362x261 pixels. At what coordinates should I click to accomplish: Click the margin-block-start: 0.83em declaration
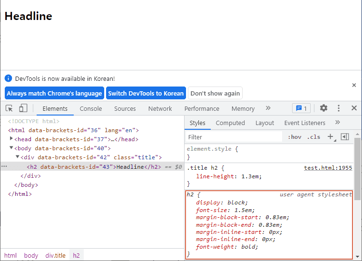coord(243,217)
